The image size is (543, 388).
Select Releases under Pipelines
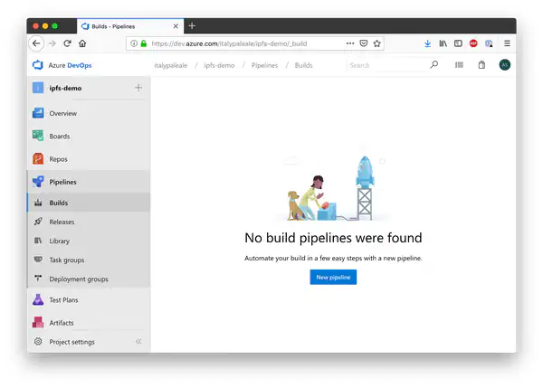coord(62,222)
